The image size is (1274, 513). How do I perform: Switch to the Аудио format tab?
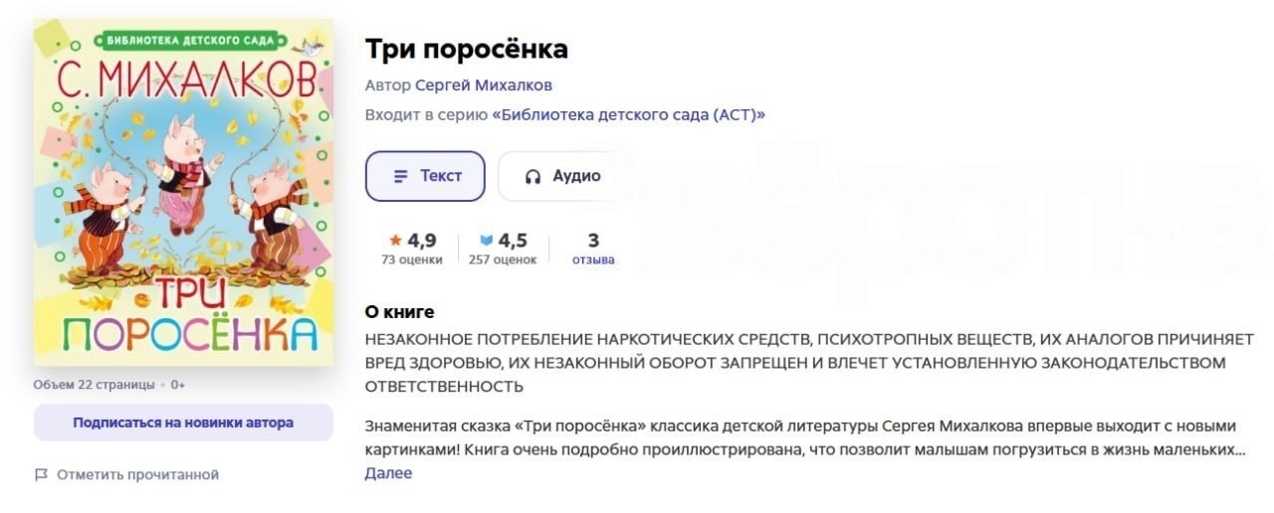coord(550,176)
